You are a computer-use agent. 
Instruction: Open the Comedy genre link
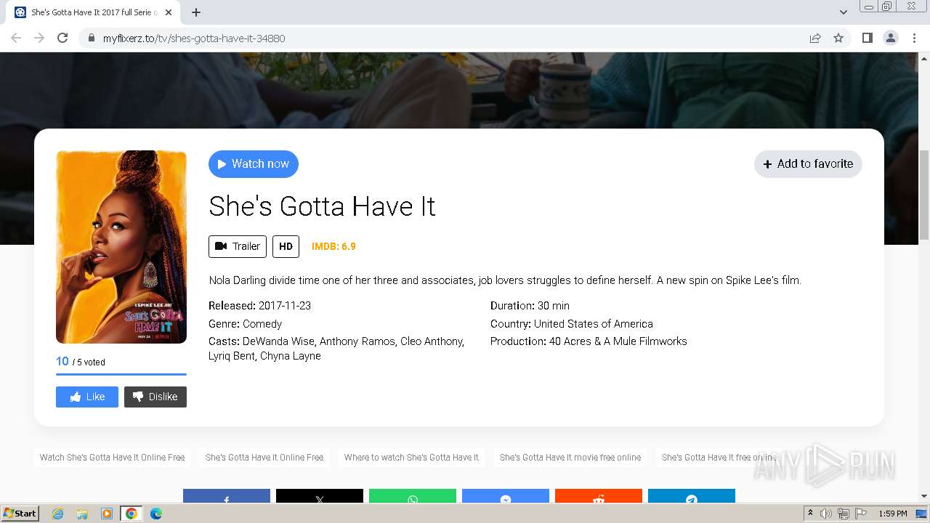262,324
